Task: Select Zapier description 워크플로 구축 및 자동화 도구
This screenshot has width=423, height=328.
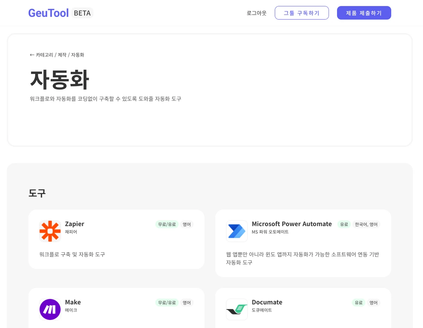Action: (x=72, y=254)
